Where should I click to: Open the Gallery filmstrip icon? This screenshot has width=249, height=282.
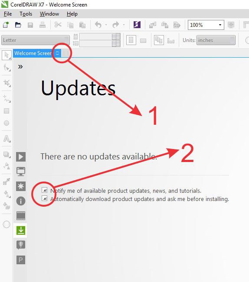(x=21, y=216)
